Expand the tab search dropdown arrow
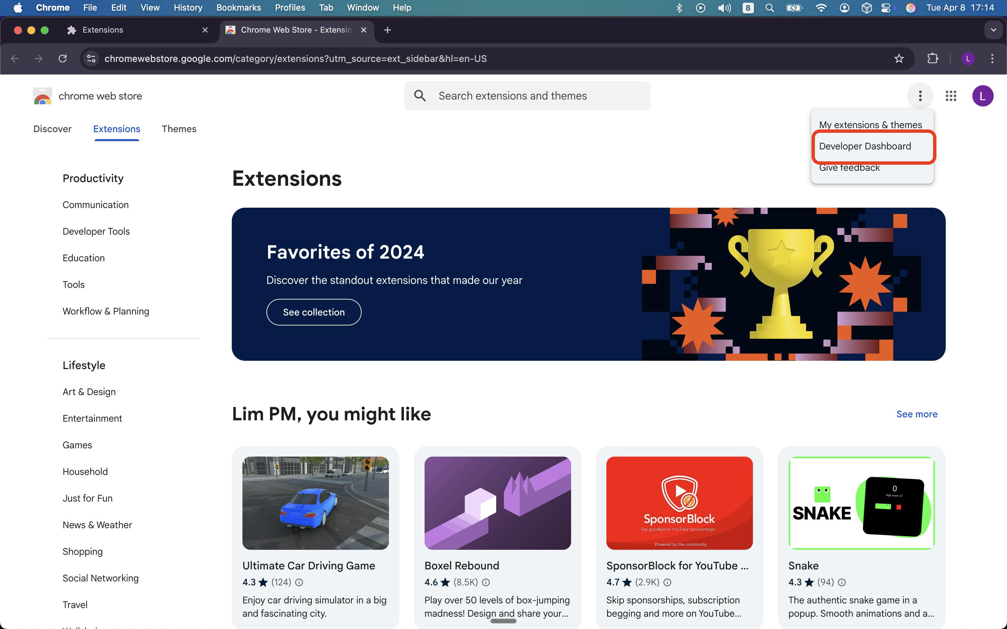This screenshot has height=629, width=1007. (x=993, y=30)
